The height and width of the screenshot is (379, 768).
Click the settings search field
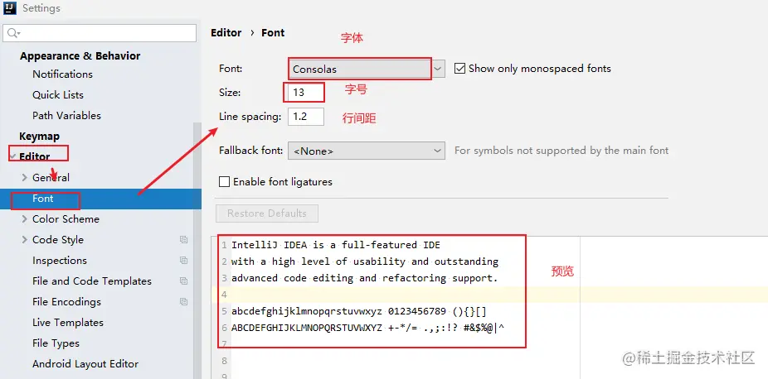tap(100, 33)
